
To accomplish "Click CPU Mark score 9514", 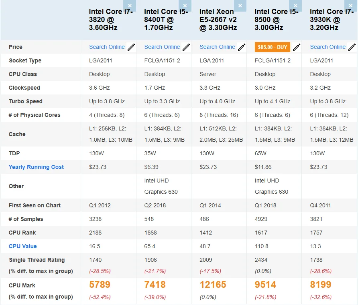I will point(265,285).
